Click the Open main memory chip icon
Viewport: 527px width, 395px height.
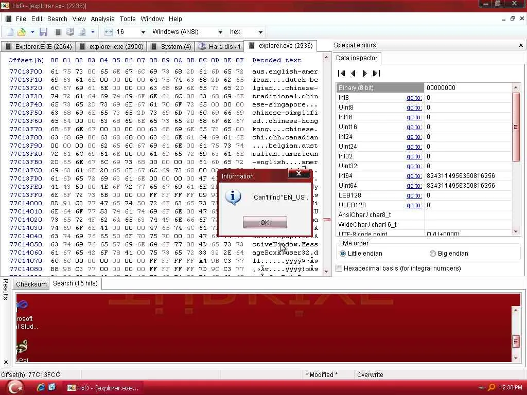[58, 32]
